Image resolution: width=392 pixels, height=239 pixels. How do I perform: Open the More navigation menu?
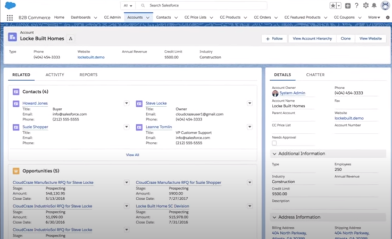[x=374, y=18]
